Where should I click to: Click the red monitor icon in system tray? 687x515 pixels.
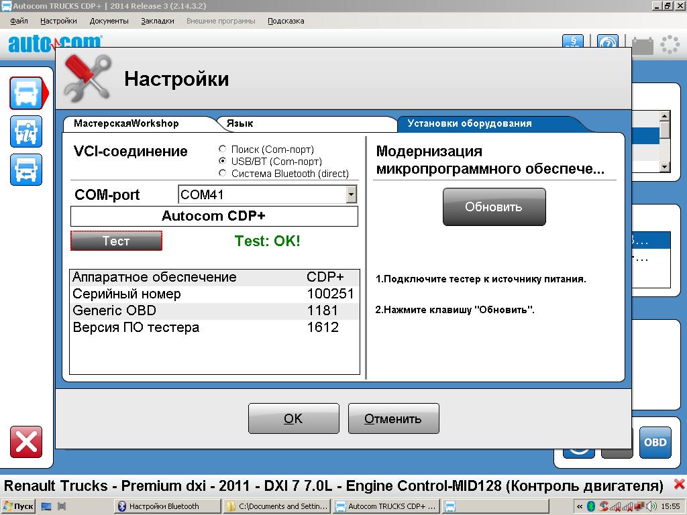coord(639,506)
